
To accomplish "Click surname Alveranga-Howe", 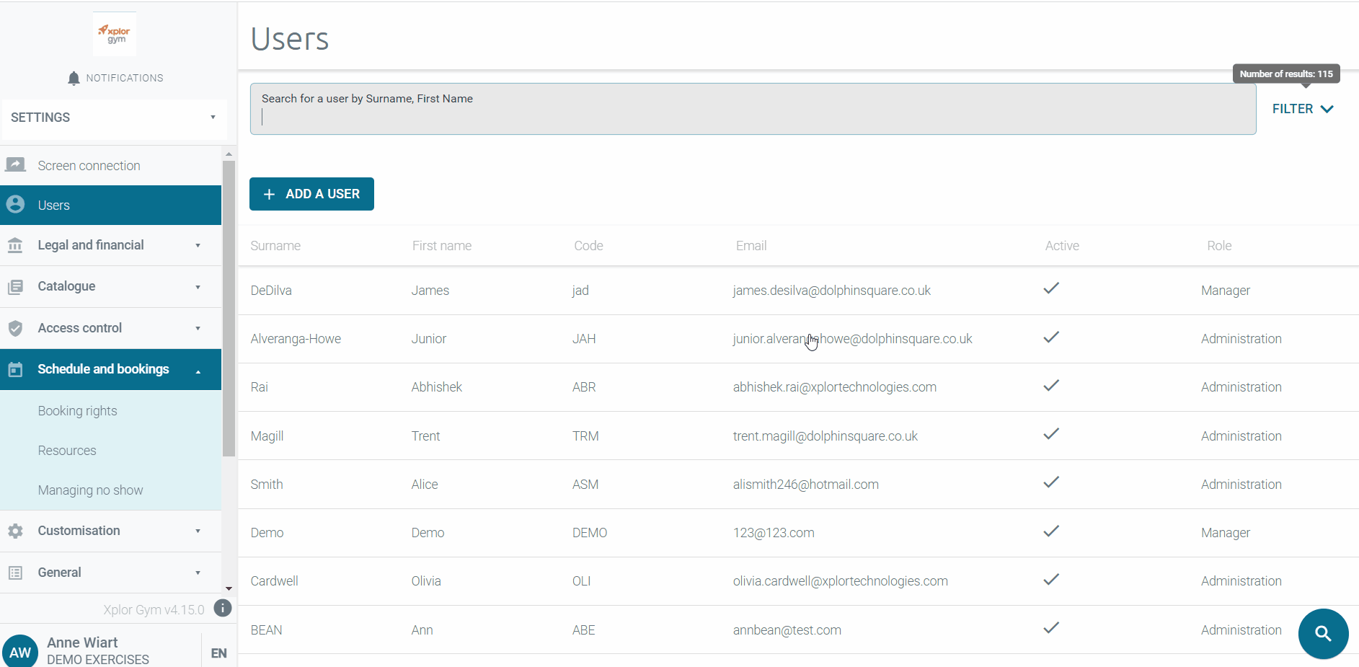I will click(296, 339).
